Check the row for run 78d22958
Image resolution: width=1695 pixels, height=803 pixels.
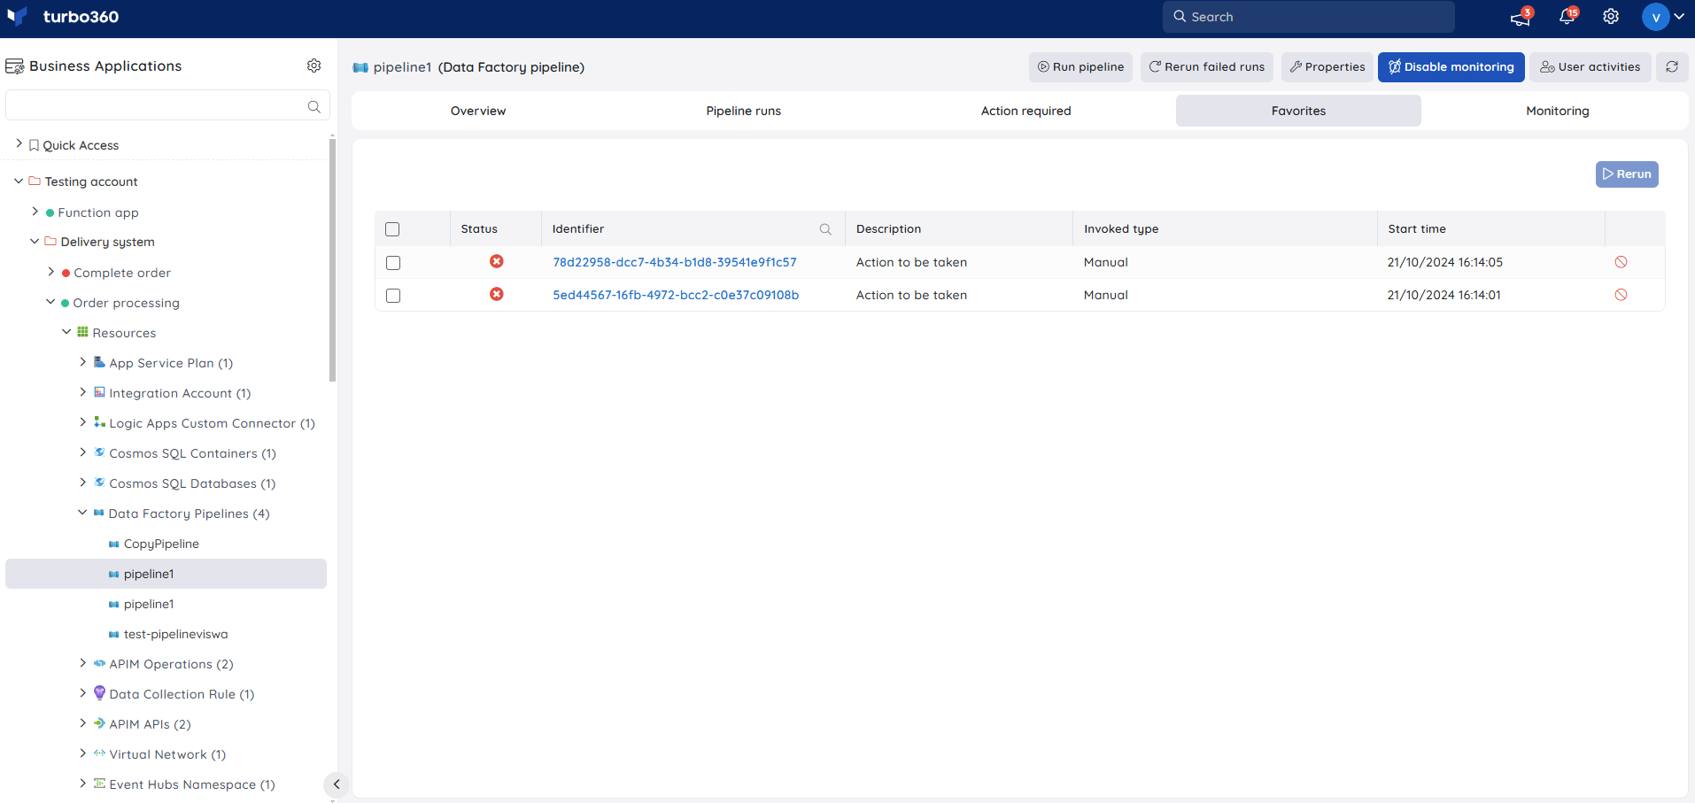point(393,263)
